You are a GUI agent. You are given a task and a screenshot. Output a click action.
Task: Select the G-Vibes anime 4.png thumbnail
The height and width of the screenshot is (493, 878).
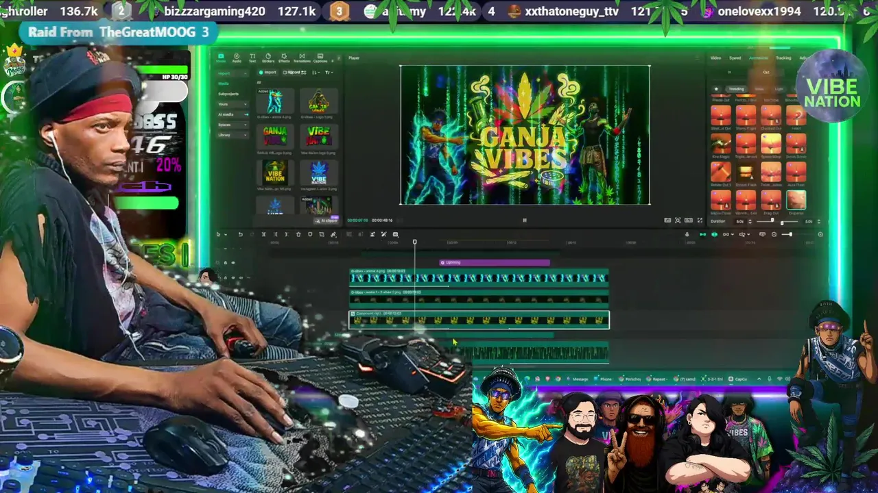point(275,101)
